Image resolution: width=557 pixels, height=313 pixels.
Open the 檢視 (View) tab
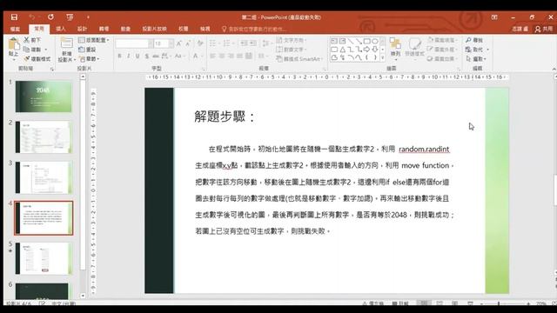(x=205, y=29)
